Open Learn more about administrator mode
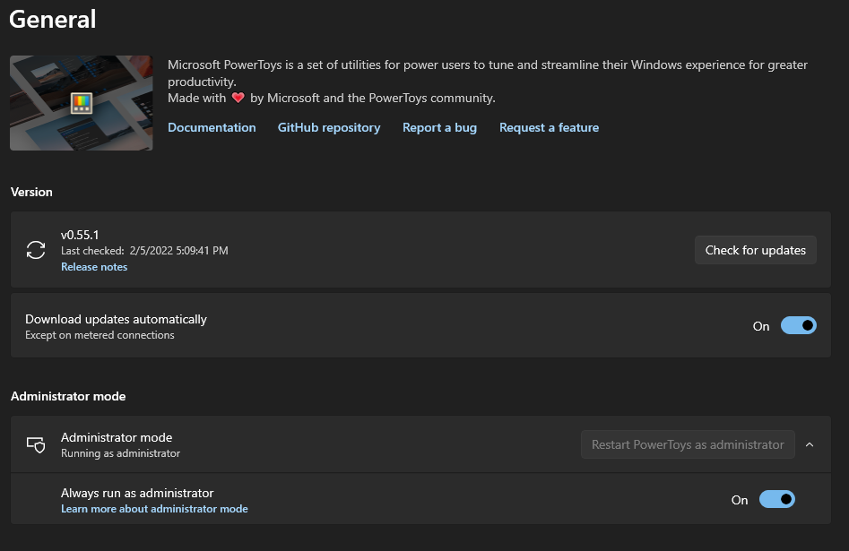The height and width of the screenshot is (551, 849). (154, 509)
